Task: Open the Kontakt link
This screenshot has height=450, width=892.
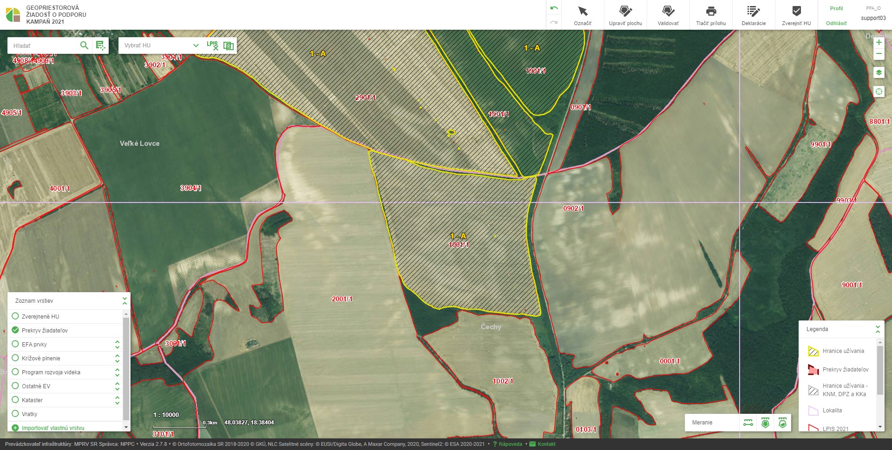Action: pos(546,444)
